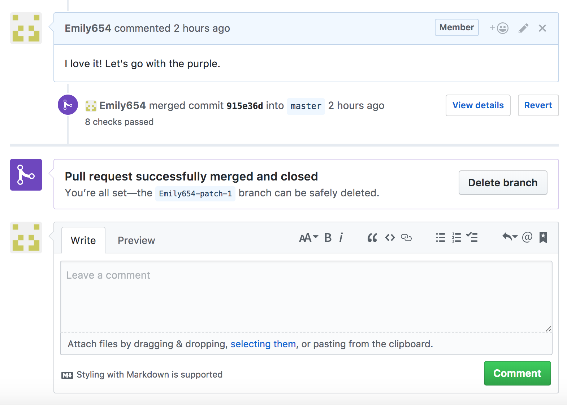Edit the comment using the pencil icon
This screenshot has width=567, height=405.
coord(523,28)
